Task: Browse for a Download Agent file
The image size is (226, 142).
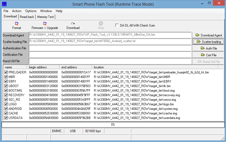Action: coord(209,35)
